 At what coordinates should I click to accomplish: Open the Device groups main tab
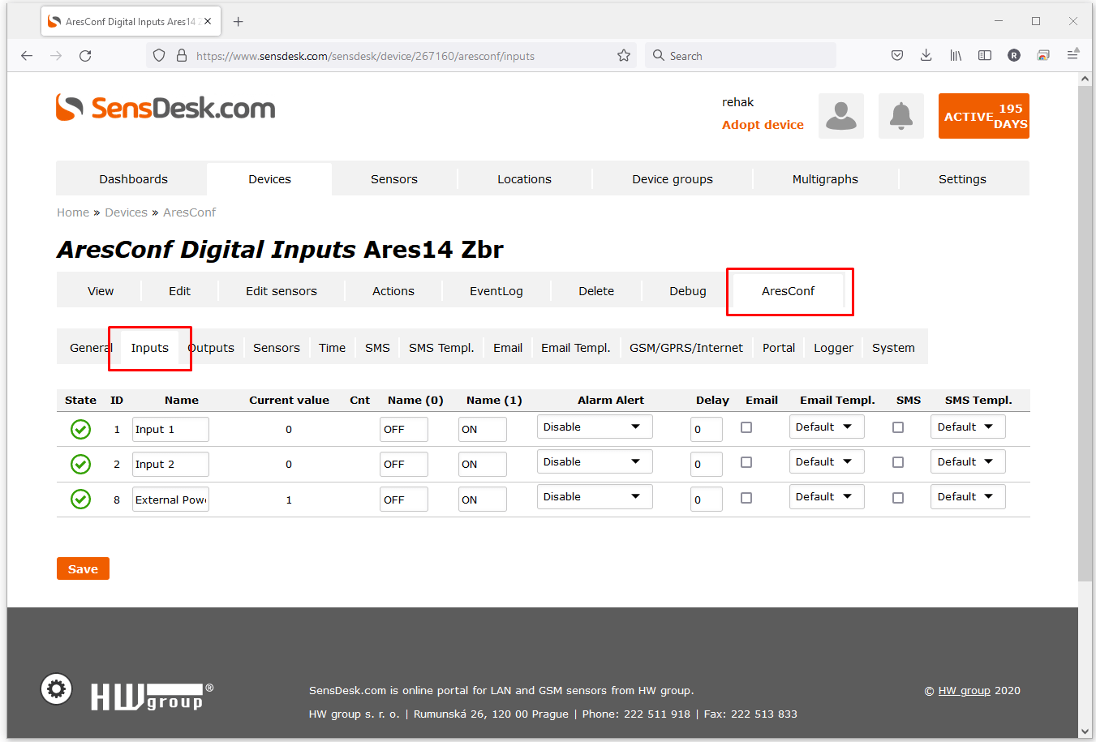pyautogui.click(x=673, y=179)
